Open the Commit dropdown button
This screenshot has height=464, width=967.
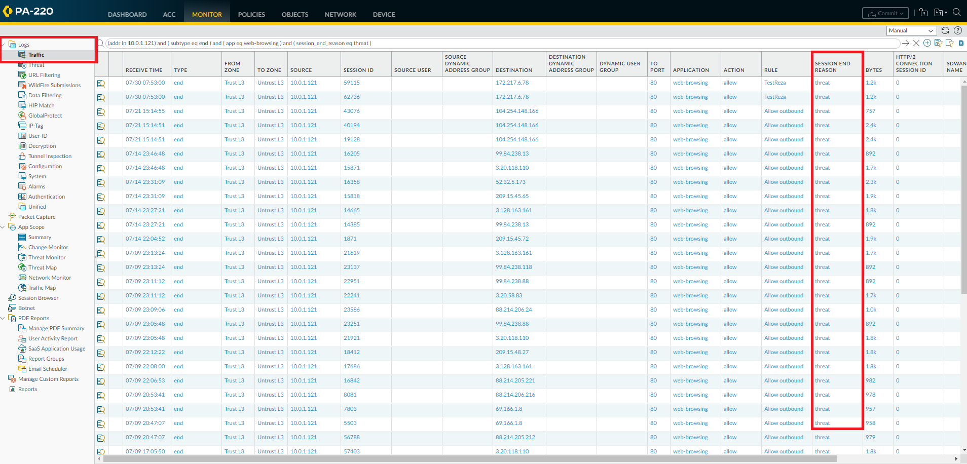[885, 13]
